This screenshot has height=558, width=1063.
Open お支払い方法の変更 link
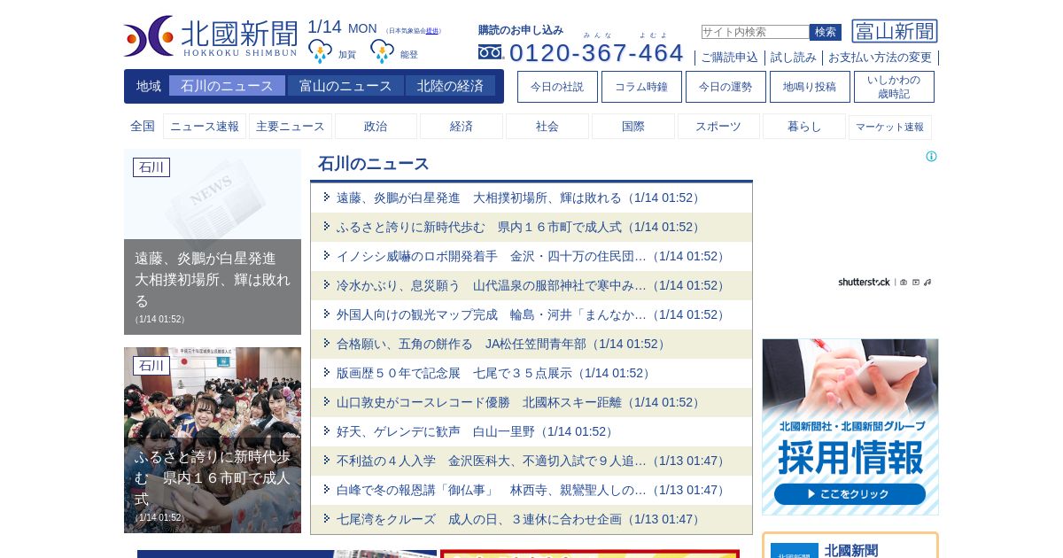880,58
